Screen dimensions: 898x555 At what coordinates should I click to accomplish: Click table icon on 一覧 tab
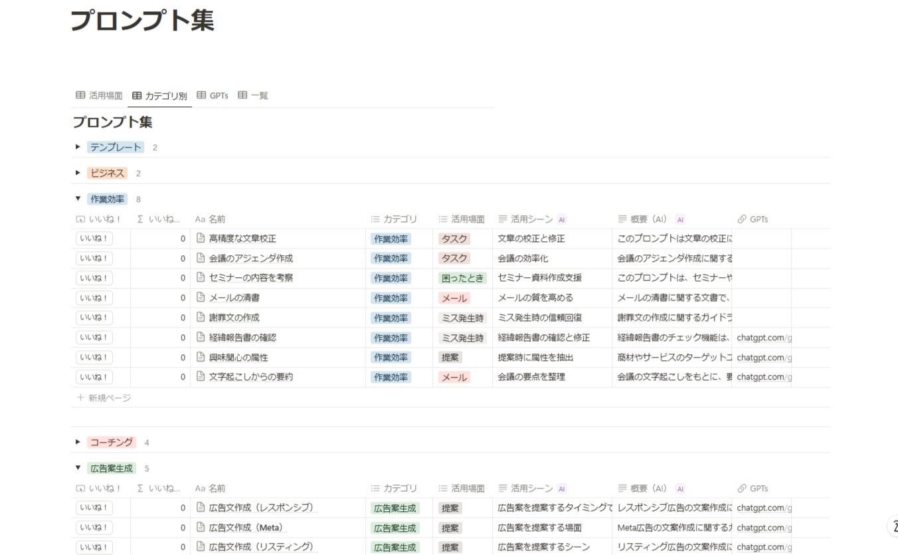pyautogui.click(x=242, y=95)
